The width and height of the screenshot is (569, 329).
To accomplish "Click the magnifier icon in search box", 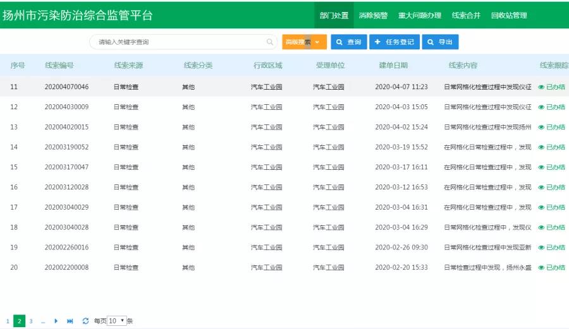I will pos(270,42).
